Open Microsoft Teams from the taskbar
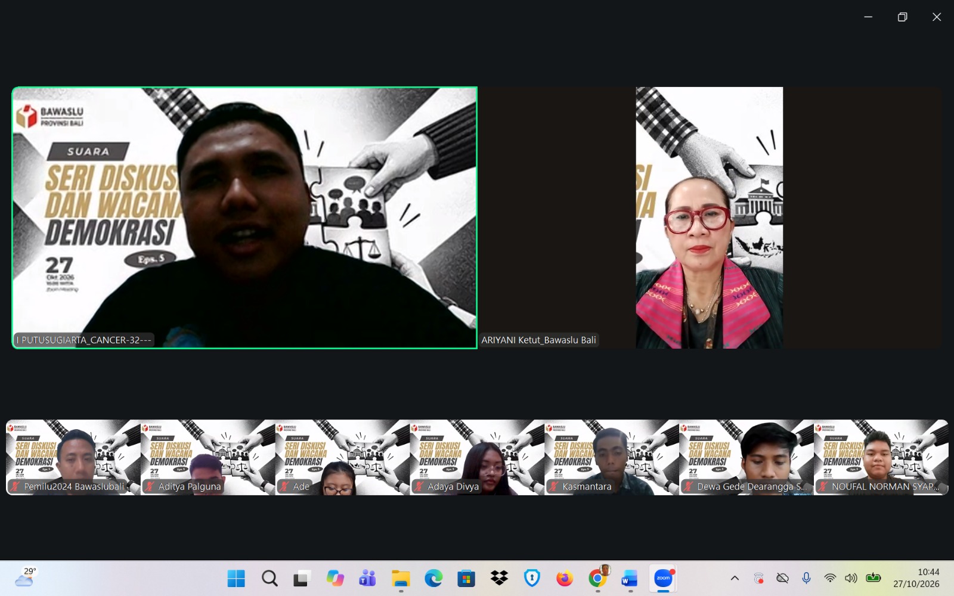Image resolution: width=954 pixels, height=596 pixels. click(368, 578)
